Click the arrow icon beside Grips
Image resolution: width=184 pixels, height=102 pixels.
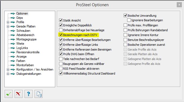[13, 18]
